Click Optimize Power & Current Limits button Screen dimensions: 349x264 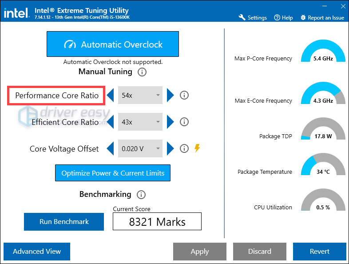pyautogui.click(x=113, y=173)
